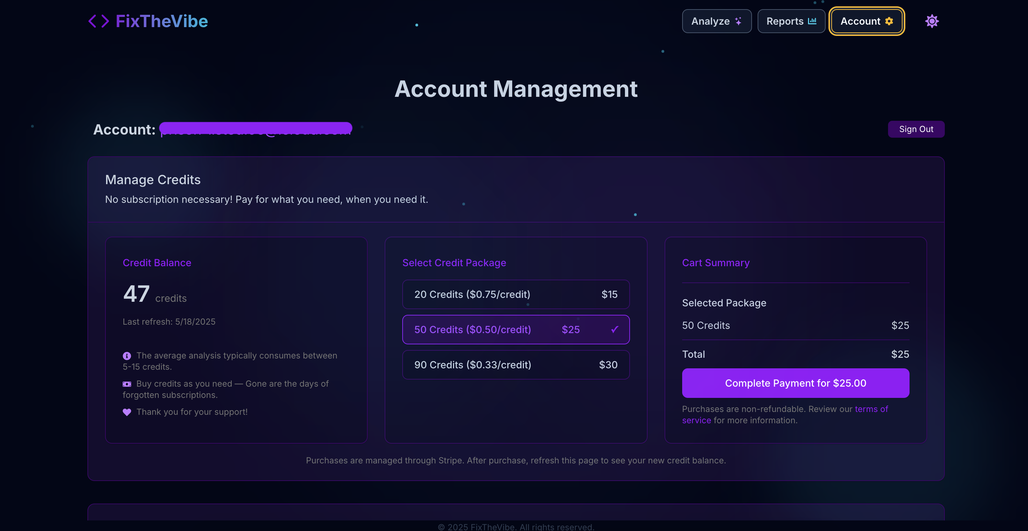The image size is (1028, 531).
Task: Click the redacted account email
Action: 255,129
